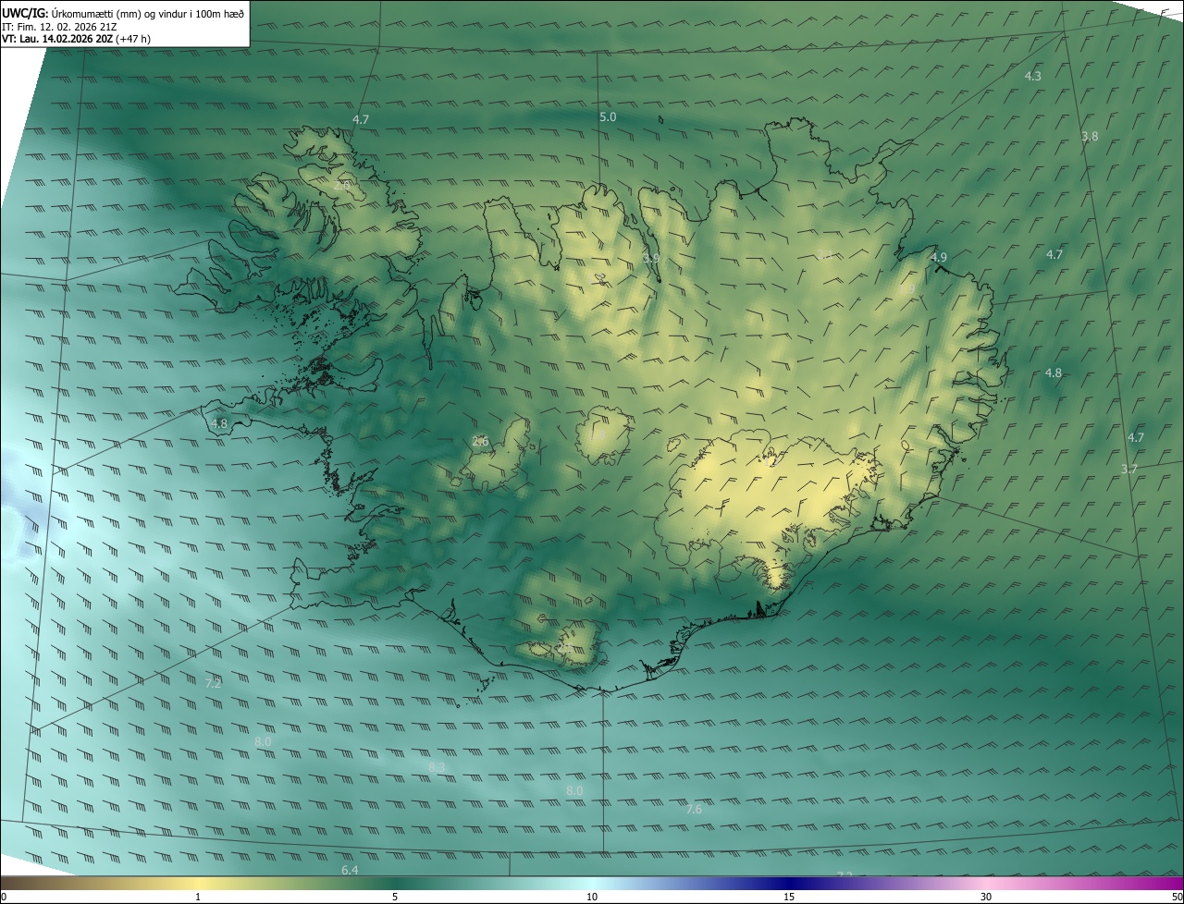Click the 1 tick on the color scale

198,897
